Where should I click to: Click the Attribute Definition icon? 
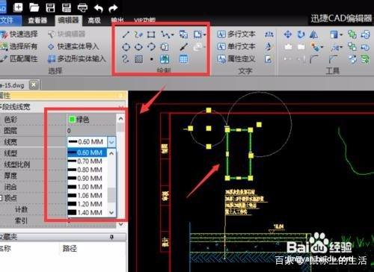tap(221, 59)
